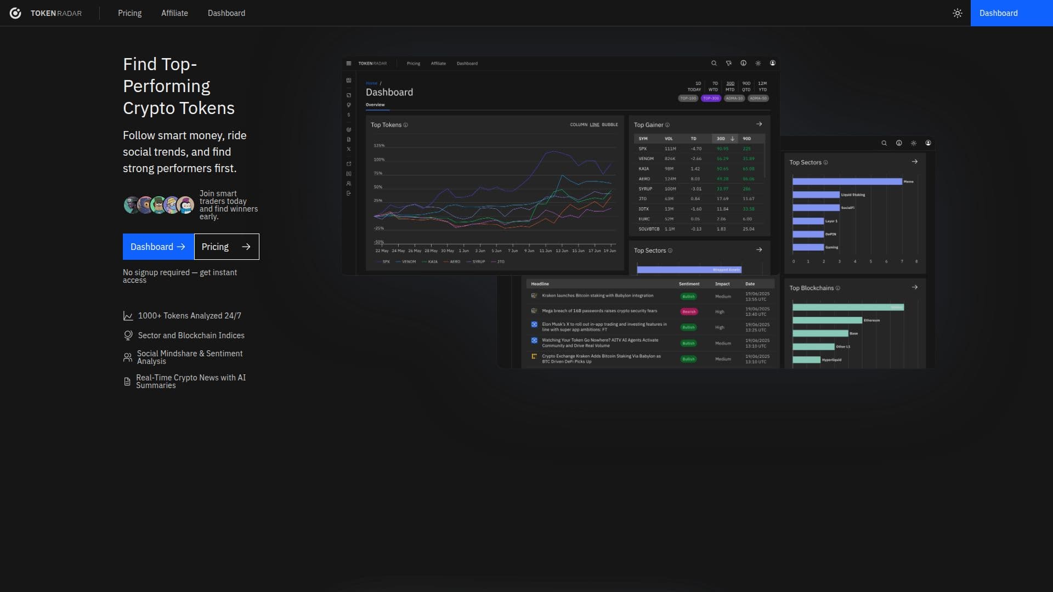
Task: Click the document icon beside Real-Time Crypto News
Action: click(127, 382)
